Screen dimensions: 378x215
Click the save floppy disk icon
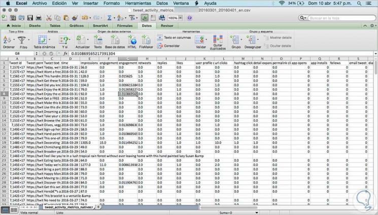(x=30, y=18)
